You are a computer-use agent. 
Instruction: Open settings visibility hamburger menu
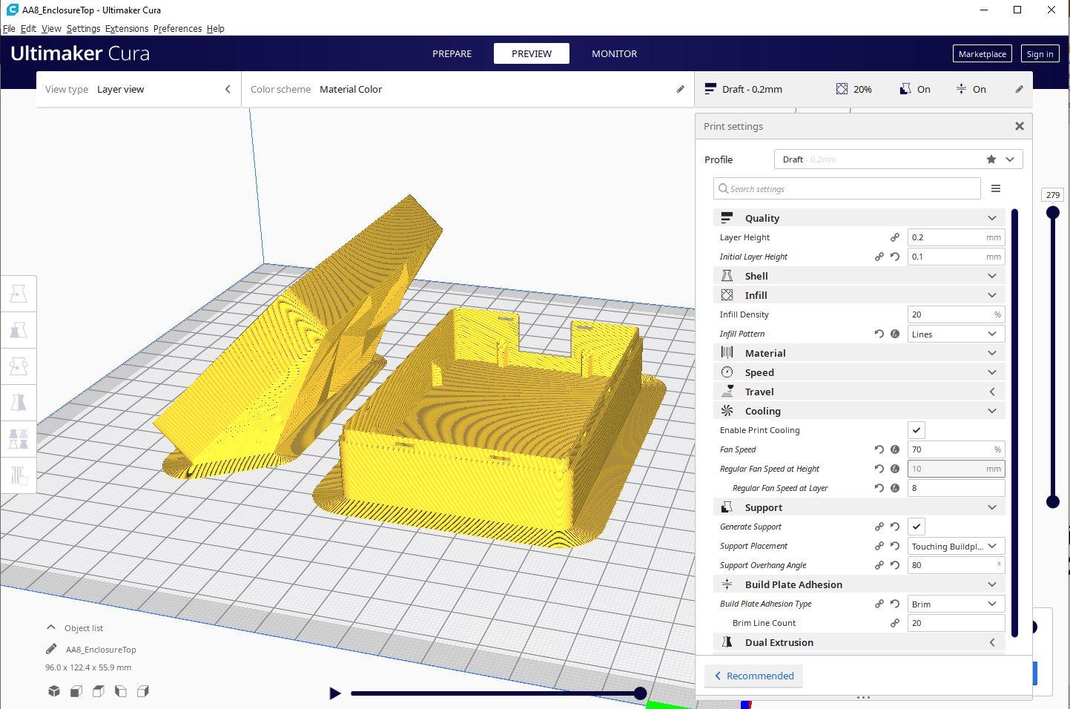[996, 188]
